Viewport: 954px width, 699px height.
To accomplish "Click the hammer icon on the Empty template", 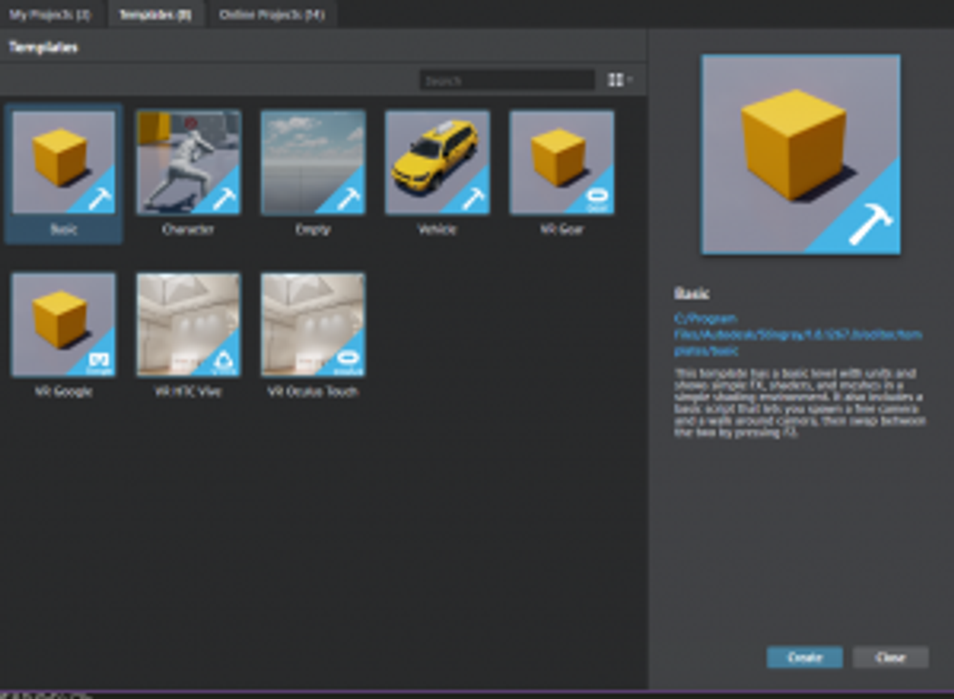I will [349, 198].
